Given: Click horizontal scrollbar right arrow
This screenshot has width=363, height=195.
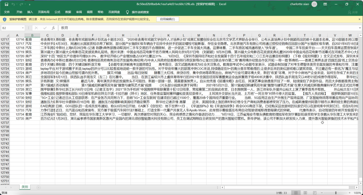Looking at the screenshot, I should click(x=356, y=188).
